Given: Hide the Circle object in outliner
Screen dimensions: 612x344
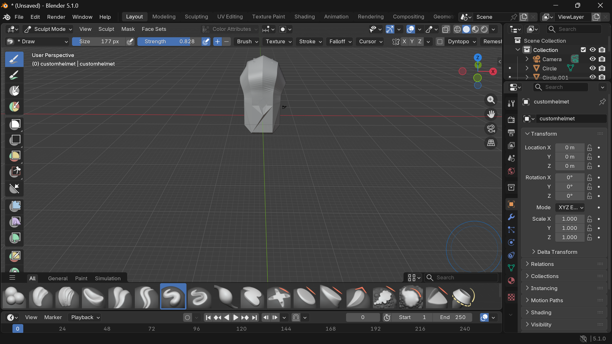Looking at the screenshot, I should 593,68.
